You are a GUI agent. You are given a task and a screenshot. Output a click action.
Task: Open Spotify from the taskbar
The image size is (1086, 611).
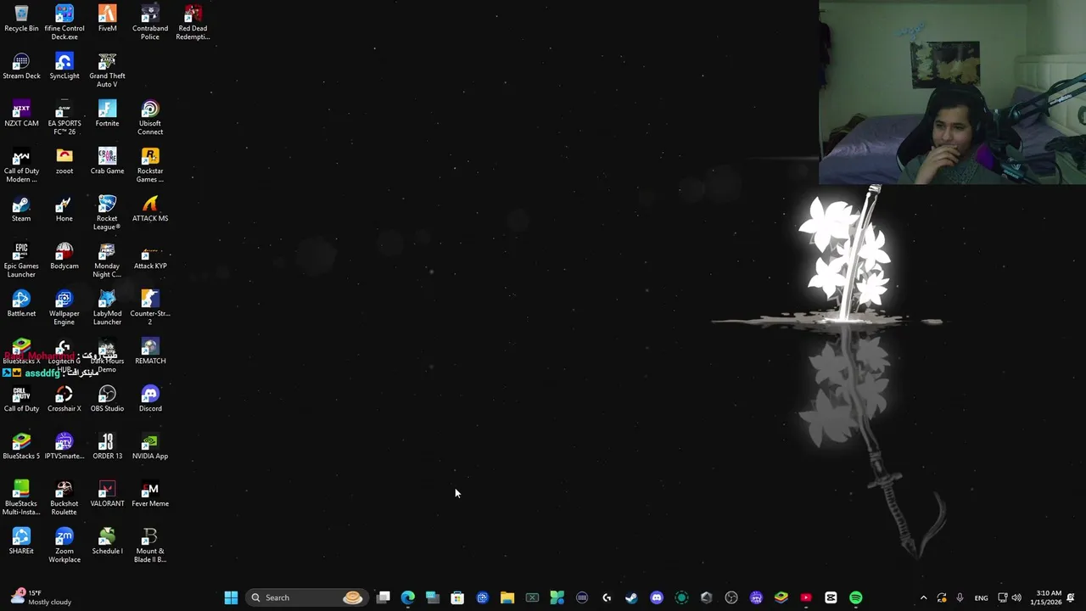855,597
